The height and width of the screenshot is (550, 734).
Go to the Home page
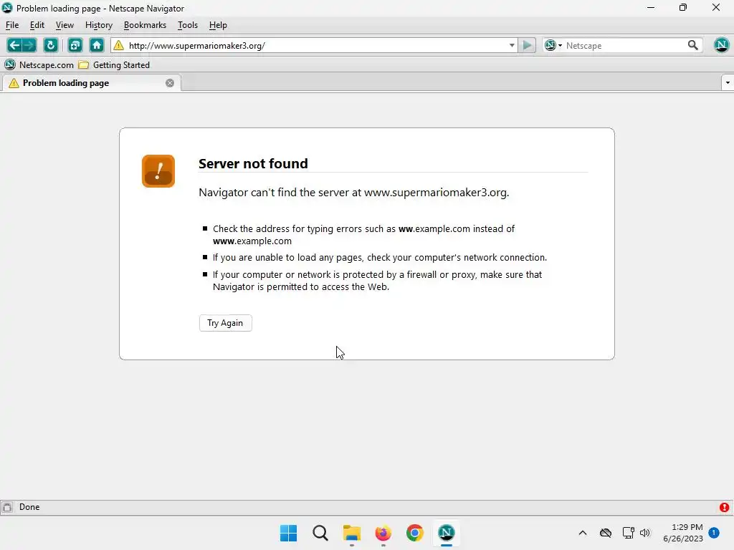97,45
